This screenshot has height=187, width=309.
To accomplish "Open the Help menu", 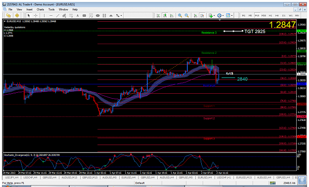I will pos(75,9).
